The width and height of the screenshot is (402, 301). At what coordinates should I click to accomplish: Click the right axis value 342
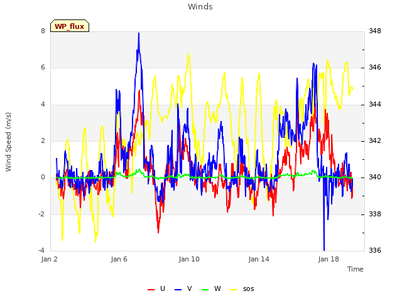[x=375, y=140]
